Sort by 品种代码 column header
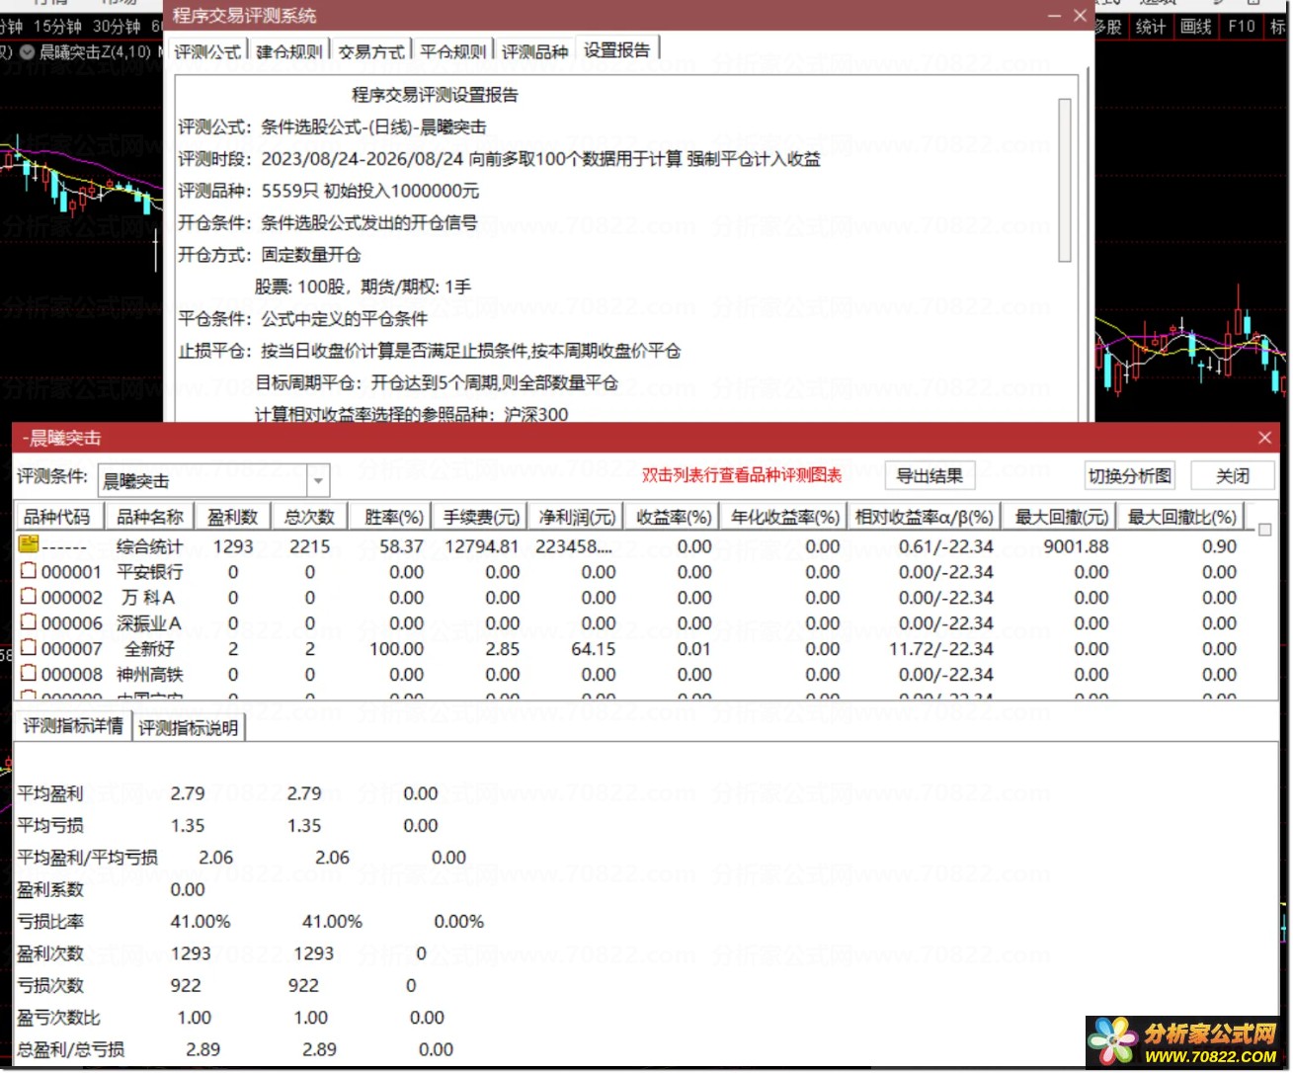Viewport: 1293px width, 1073px height. click(57, 517)
